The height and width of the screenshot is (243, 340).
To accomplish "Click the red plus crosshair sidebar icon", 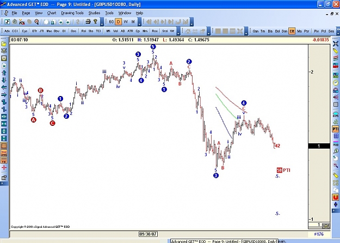I will pyautogui.click(x=4, y=168).
